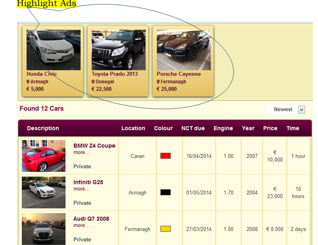This screenshot has width=318, height=245.
Task: View the Audi Q7 2008 thumbnail
Action: [x=44, y=229]
